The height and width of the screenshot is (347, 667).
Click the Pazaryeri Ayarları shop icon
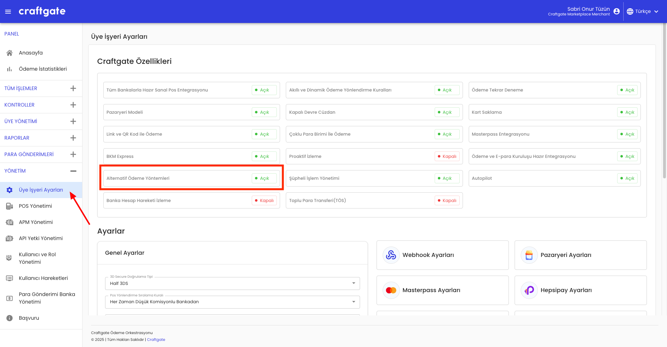pos(529,255)
